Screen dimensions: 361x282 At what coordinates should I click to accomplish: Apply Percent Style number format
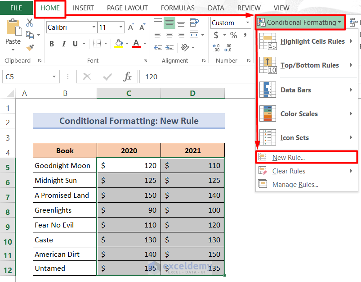233,35
